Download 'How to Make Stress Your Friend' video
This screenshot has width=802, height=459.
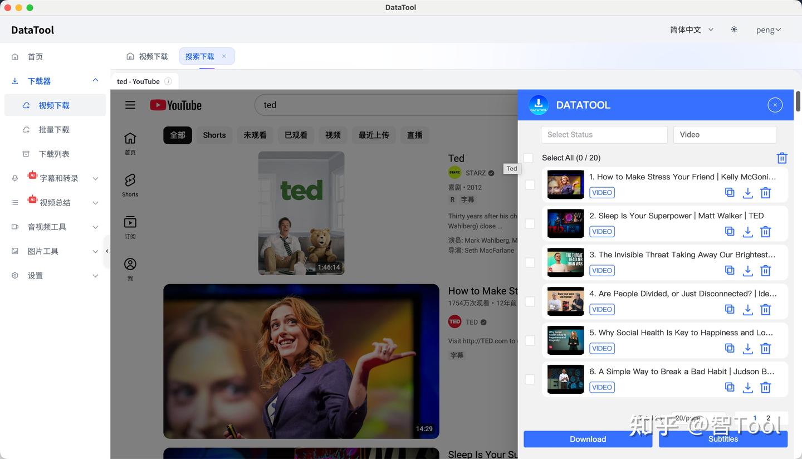coord(748,193)
